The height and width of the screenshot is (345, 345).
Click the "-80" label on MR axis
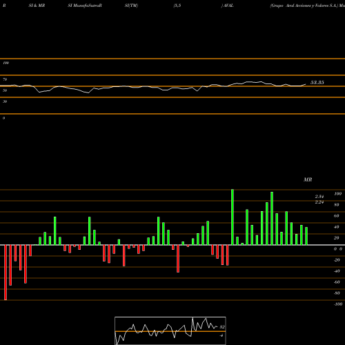[337, 293]
